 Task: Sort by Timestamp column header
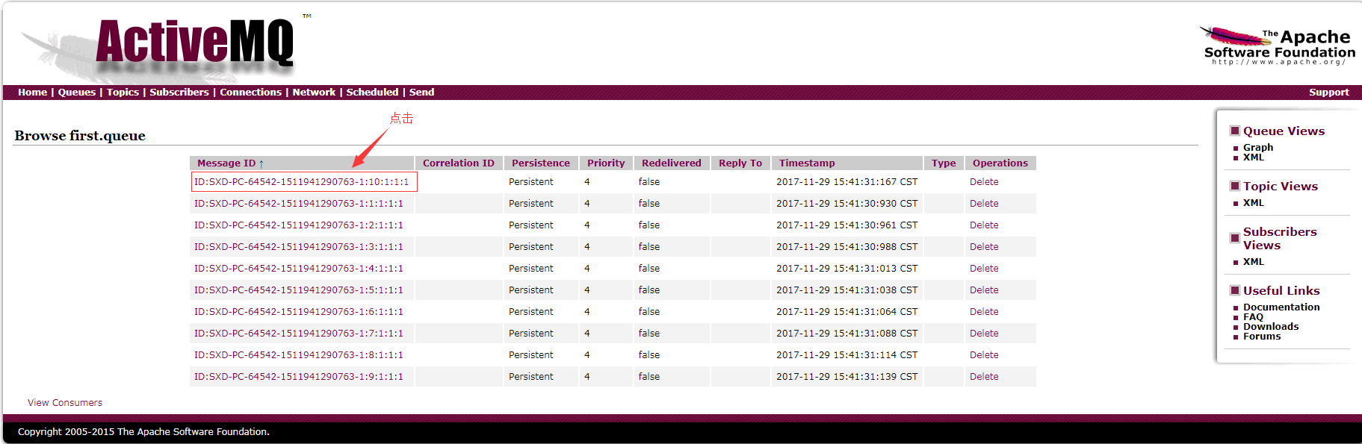click(807, 163)
